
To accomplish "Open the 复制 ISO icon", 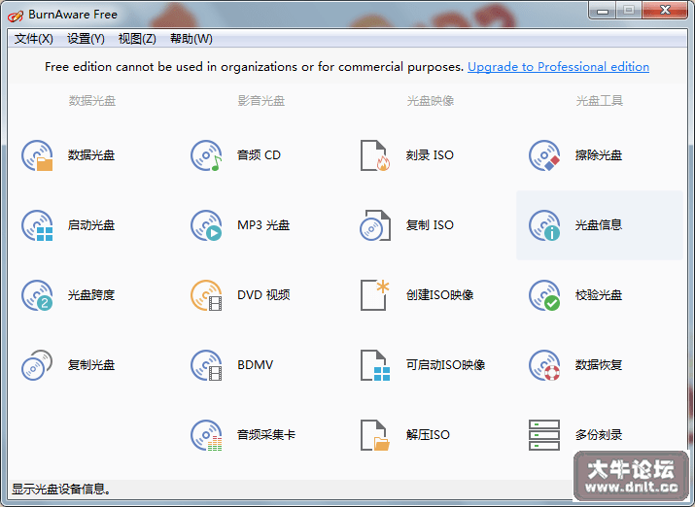I will coord(375,225).
